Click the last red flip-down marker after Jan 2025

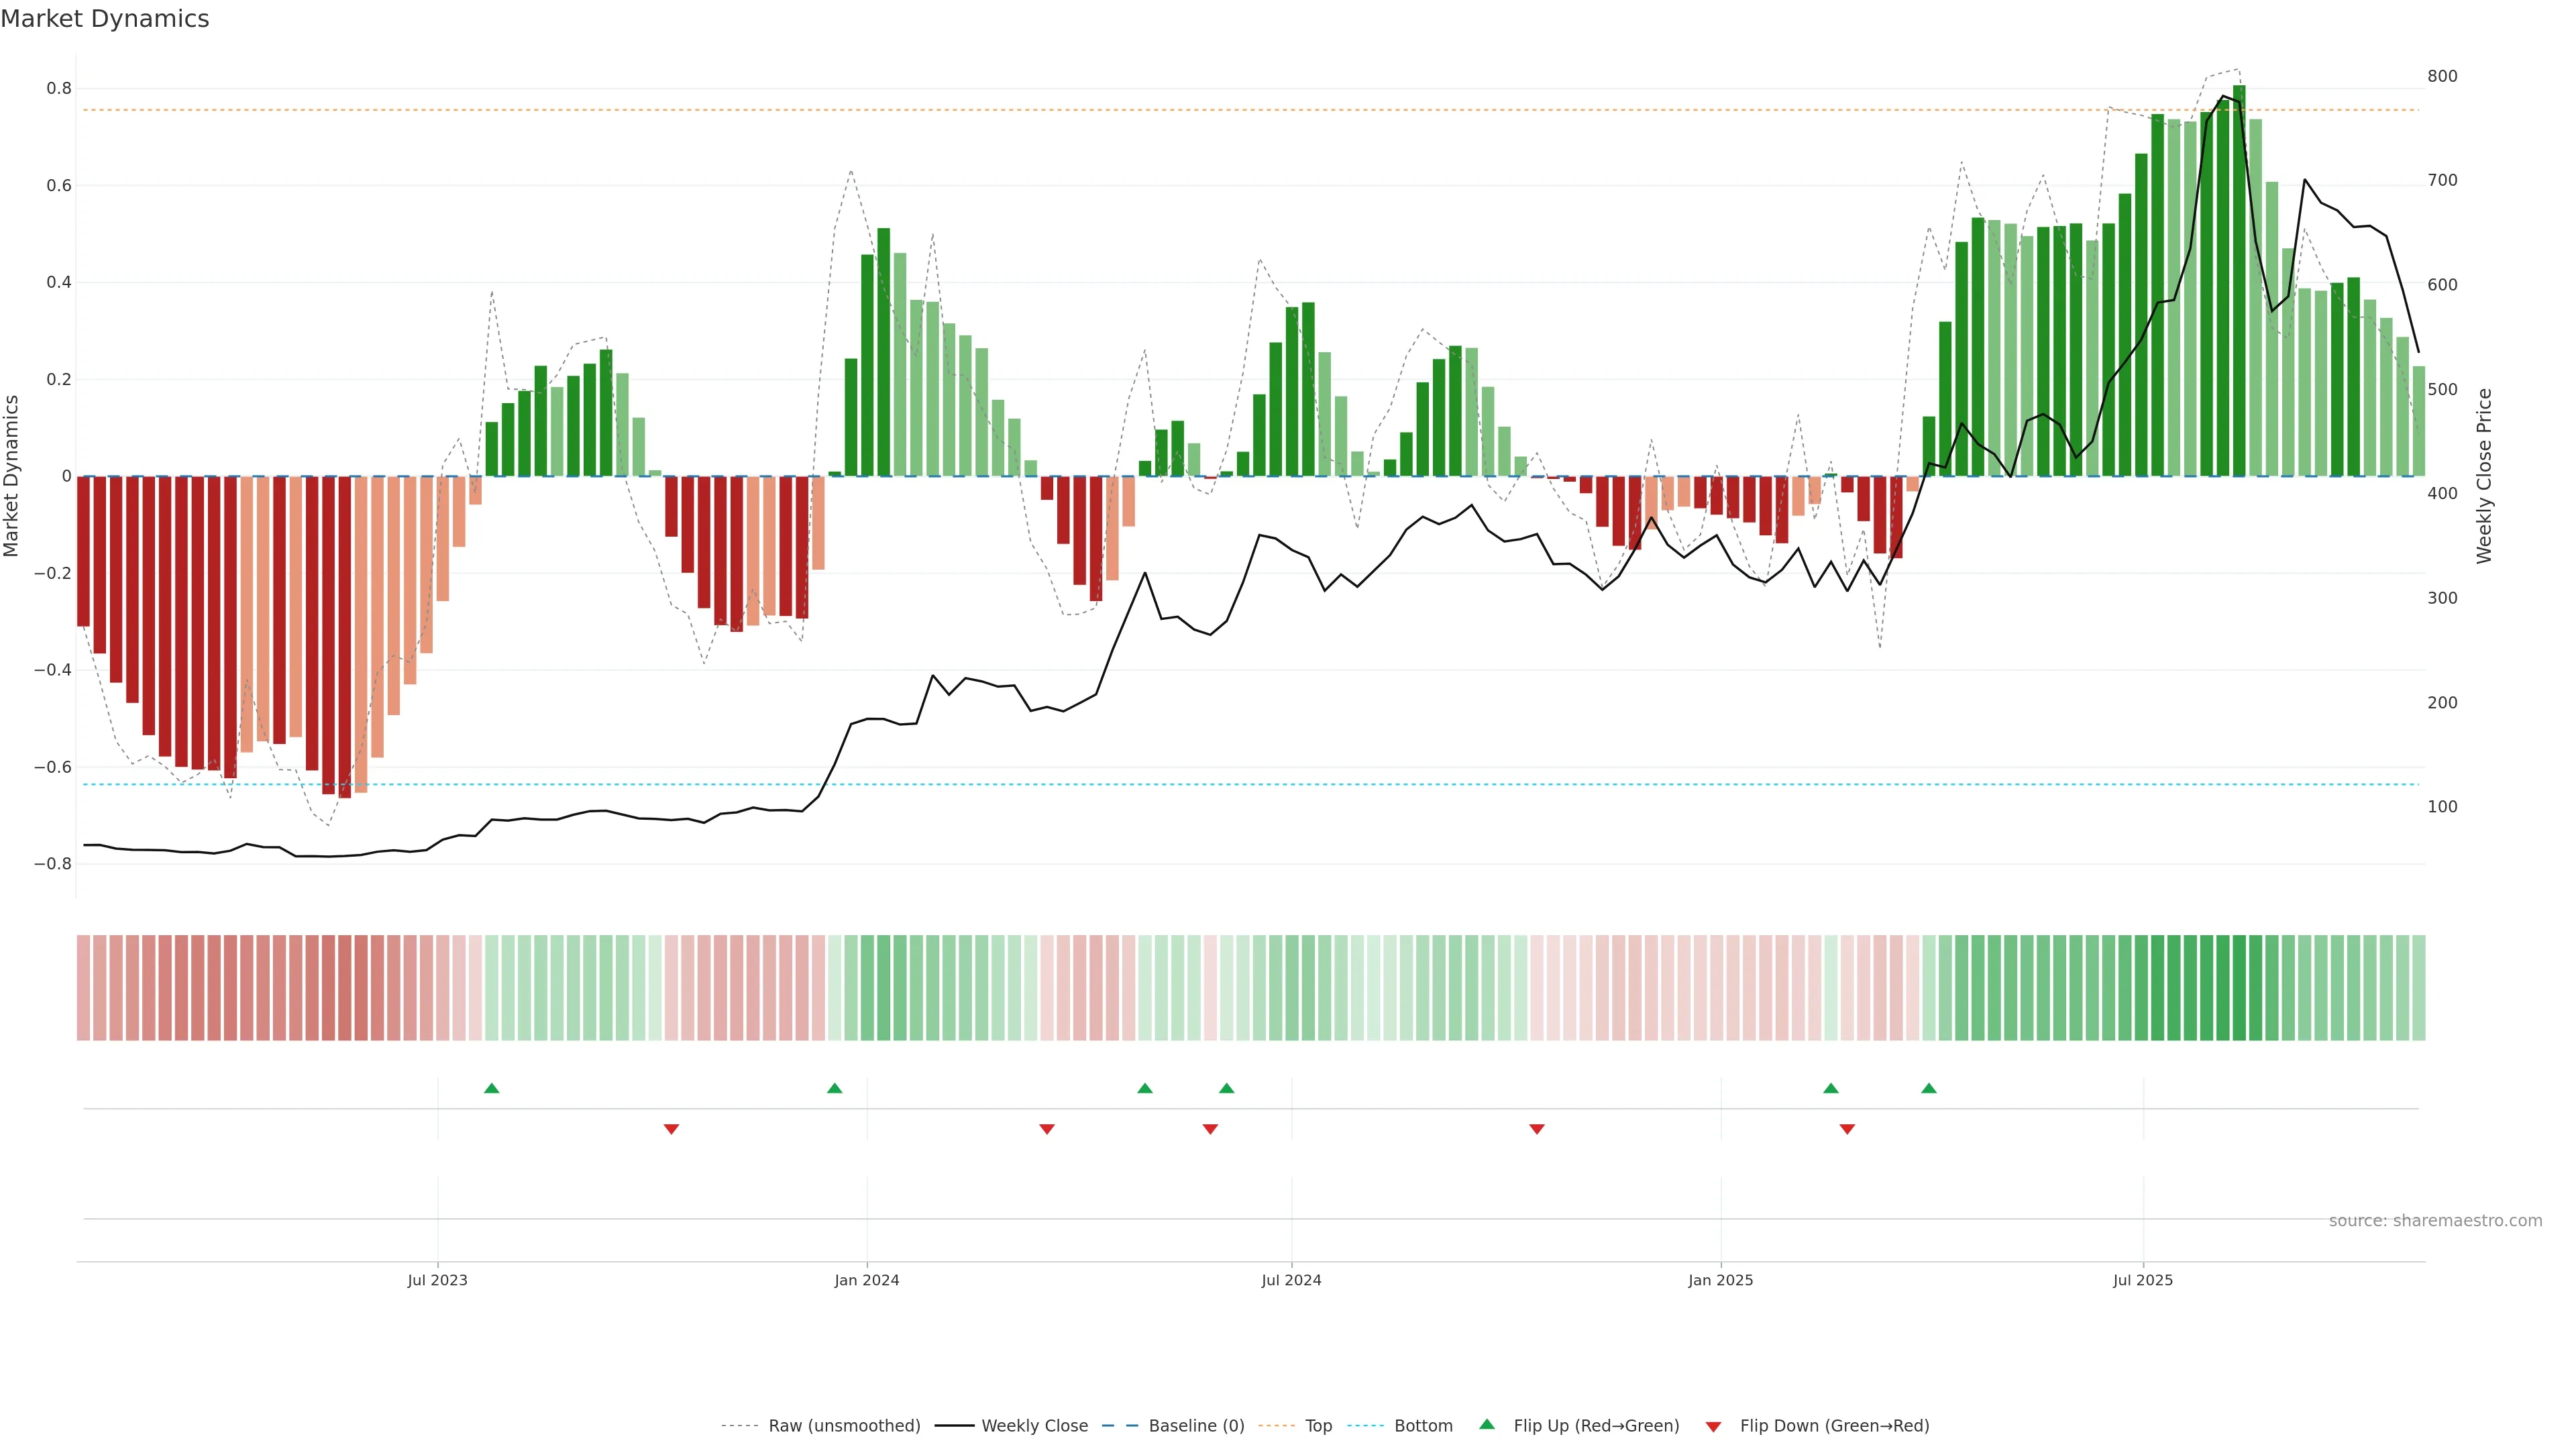(x=1846, y=1129)
